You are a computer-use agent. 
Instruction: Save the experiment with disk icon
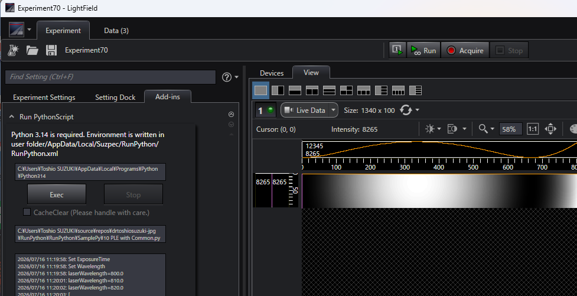point(51,50)
